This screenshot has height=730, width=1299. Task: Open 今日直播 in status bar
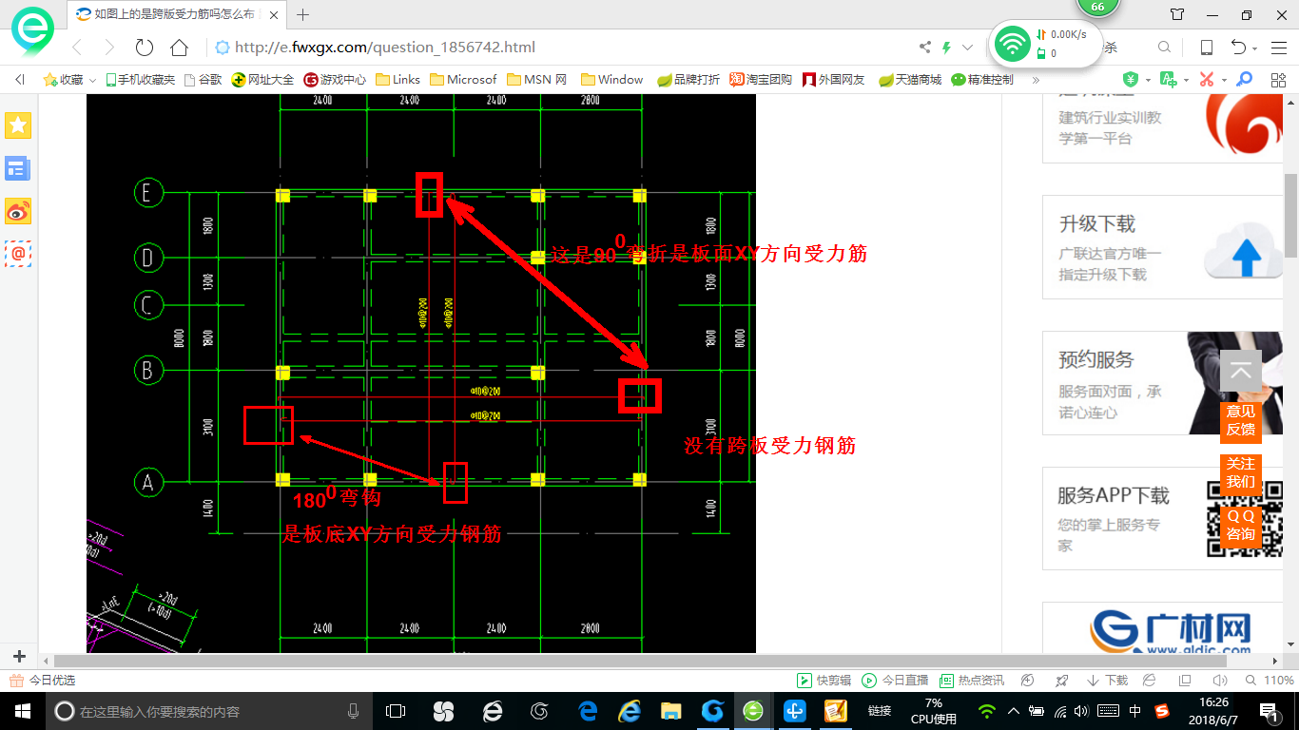[x=895, y=681]
